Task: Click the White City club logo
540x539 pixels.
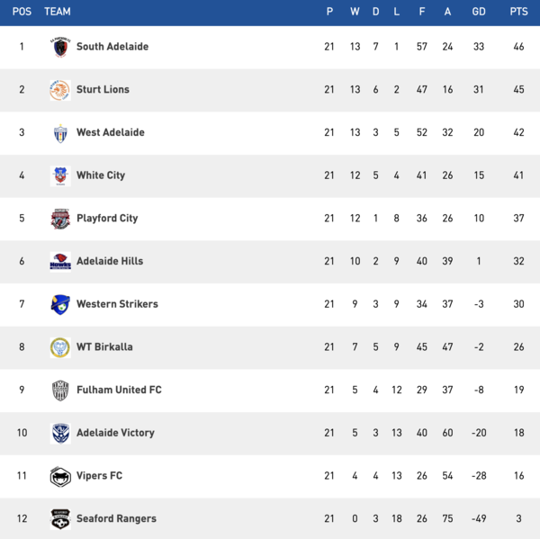Action: pos(60,175)
